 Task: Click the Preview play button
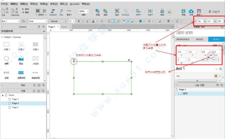183,11
